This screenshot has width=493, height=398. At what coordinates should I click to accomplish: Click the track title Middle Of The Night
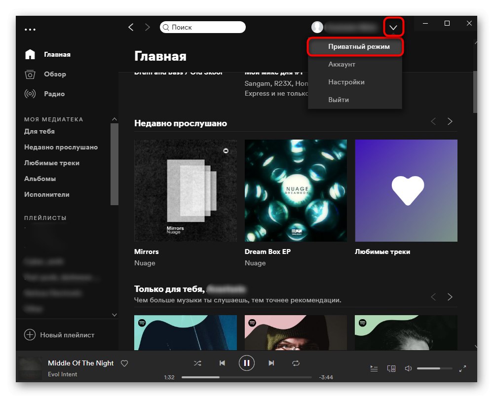[81, 363]
